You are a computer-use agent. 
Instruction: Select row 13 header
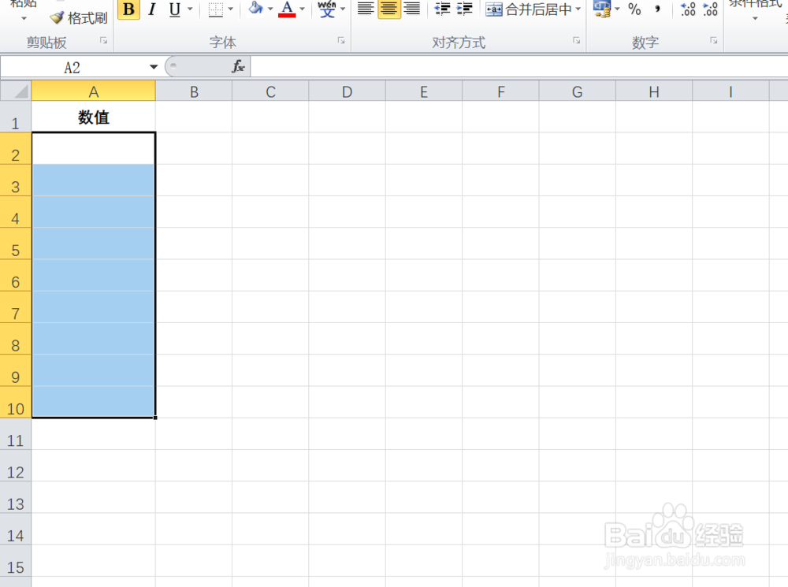[x=16, y=497]
